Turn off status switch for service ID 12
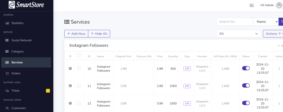 tap(246, 103)
